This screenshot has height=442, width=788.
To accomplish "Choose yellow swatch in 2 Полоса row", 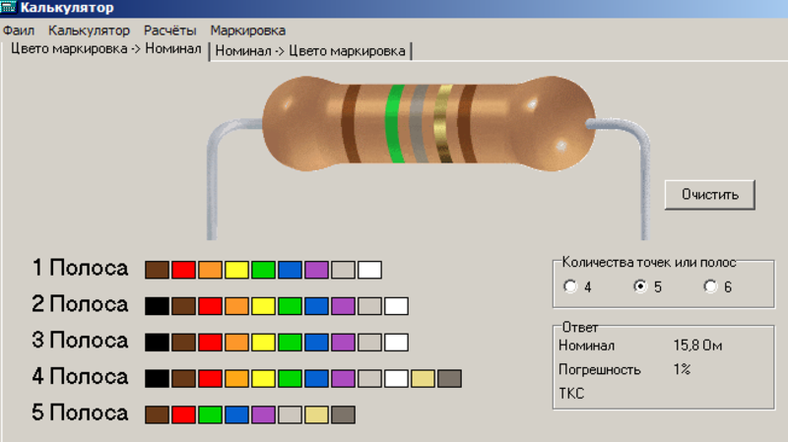I will (x=263, y=306).
